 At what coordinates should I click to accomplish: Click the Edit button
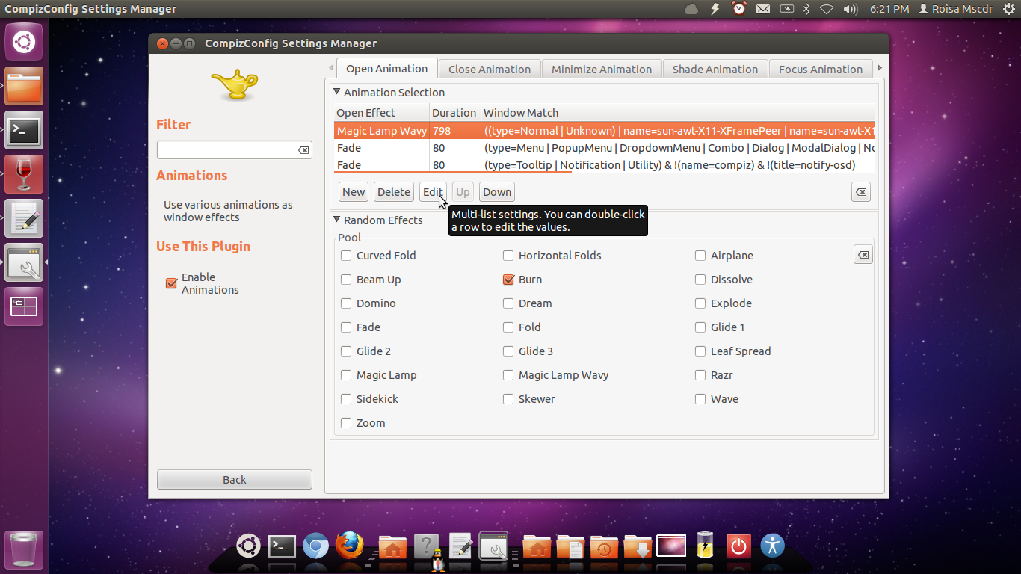pyautogui.click(x=433, y=192)
